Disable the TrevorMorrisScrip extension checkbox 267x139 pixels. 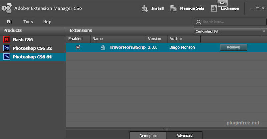(x=78, y=47)
